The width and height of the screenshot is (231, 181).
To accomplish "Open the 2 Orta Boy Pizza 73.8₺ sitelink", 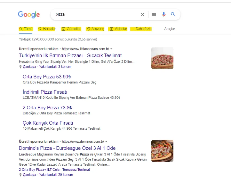I will click(47, 108).
